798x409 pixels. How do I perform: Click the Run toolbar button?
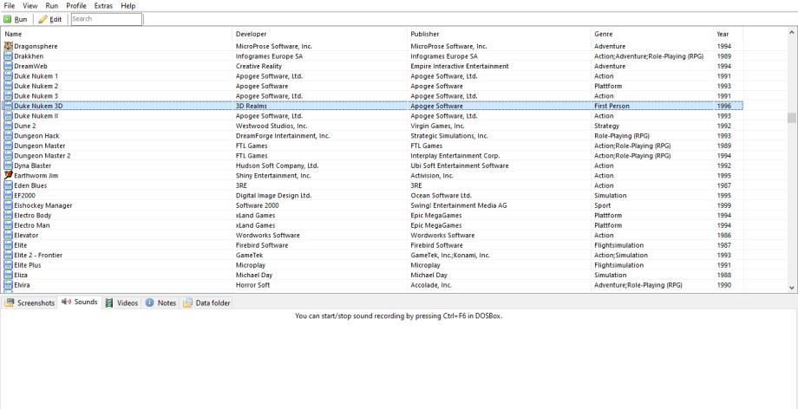point(16,19)
